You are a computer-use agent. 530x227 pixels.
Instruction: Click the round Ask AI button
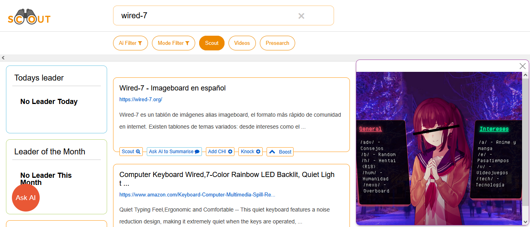(26, 198)
